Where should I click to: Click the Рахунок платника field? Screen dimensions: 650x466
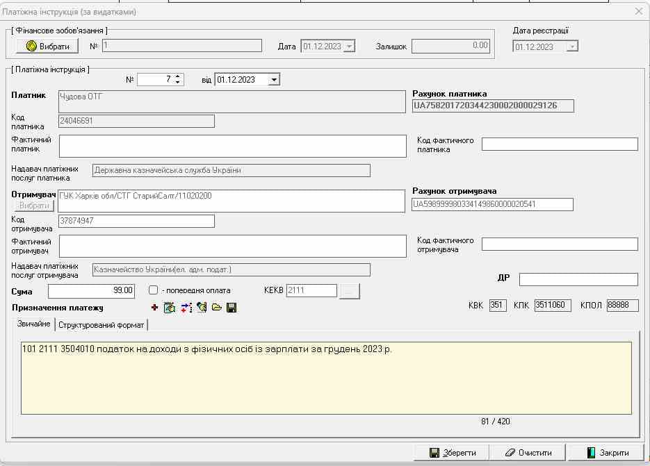(493, 106)
